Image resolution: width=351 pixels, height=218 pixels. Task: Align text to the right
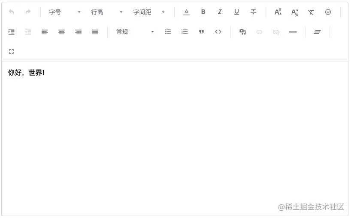coord(79,32)
